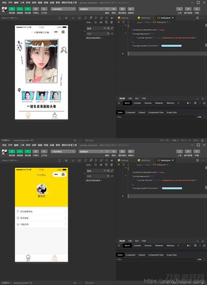Viewport: 207px width, 285px height.
Task: Tap 联系客服 row in lower simulator
Action: (x=41, y=218)
